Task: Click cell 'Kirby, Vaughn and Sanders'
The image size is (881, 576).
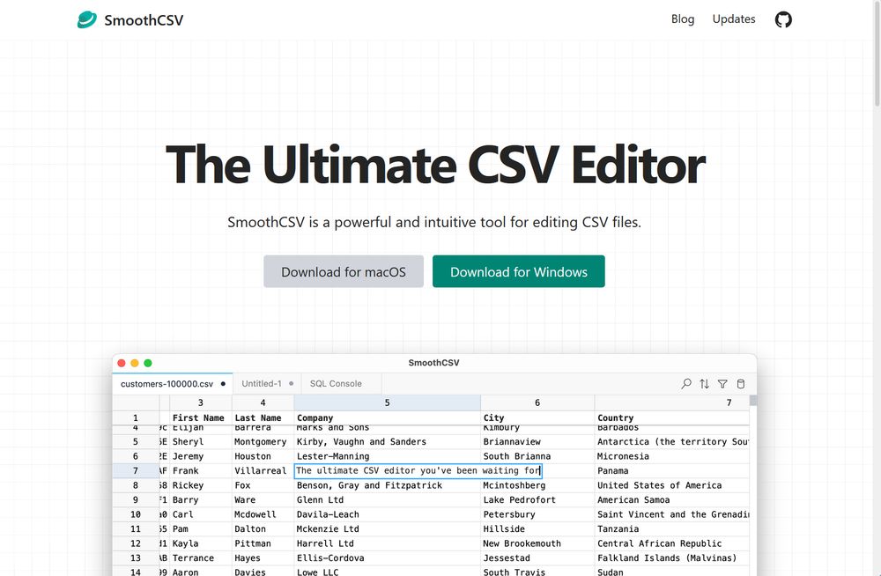Action: point(387,442)
